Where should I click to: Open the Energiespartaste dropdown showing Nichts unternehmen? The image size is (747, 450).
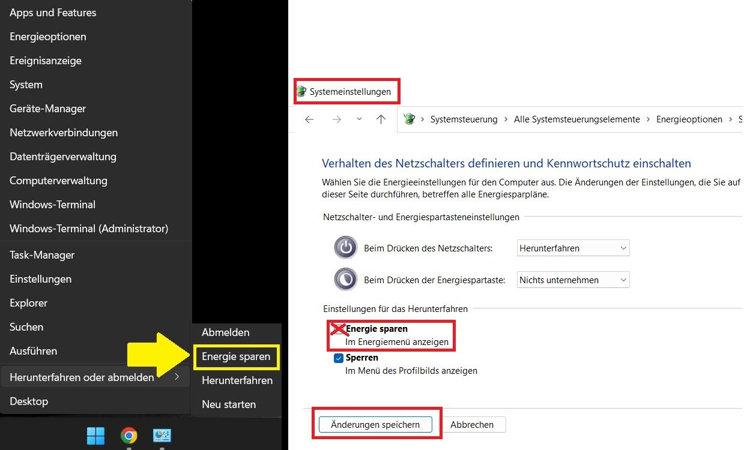click(x=573, y=280)
